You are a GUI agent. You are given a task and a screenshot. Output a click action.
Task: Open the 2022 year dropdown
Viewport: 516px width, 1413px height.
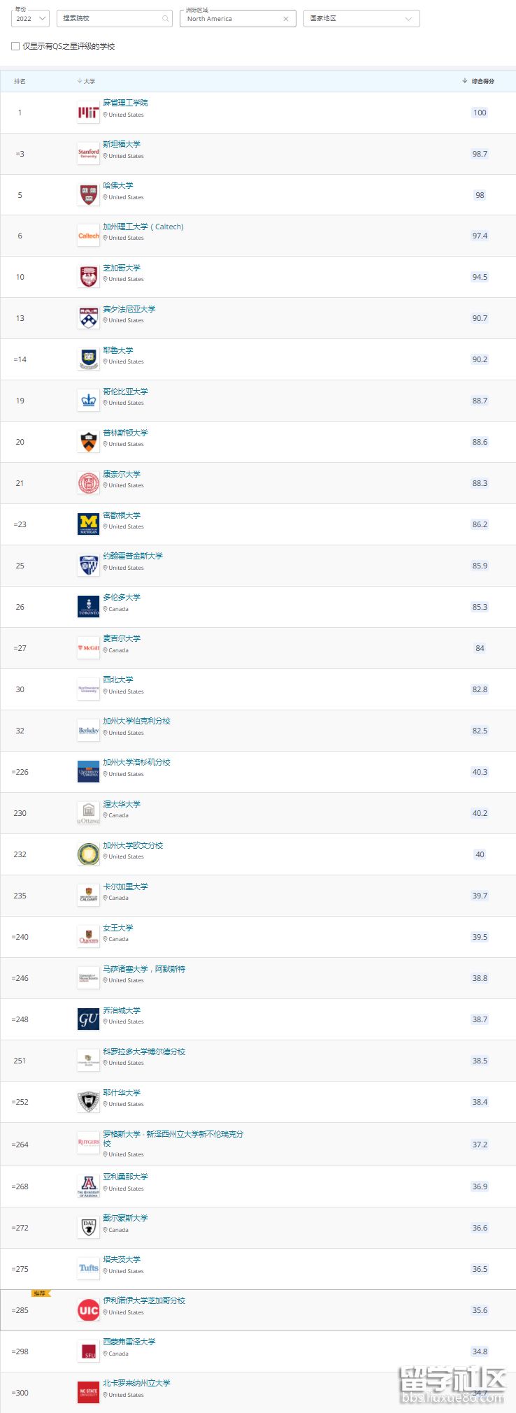pos(30,19)
